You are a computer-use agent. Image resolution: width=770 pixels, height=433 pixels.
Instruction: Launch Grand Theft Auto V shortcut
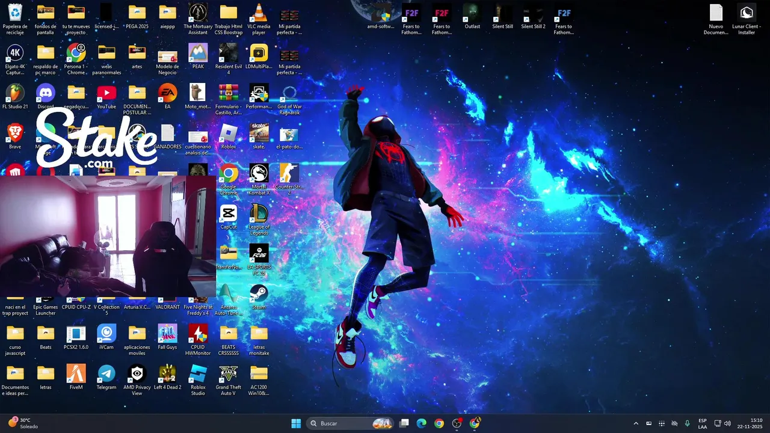click(x=229, y=380)
